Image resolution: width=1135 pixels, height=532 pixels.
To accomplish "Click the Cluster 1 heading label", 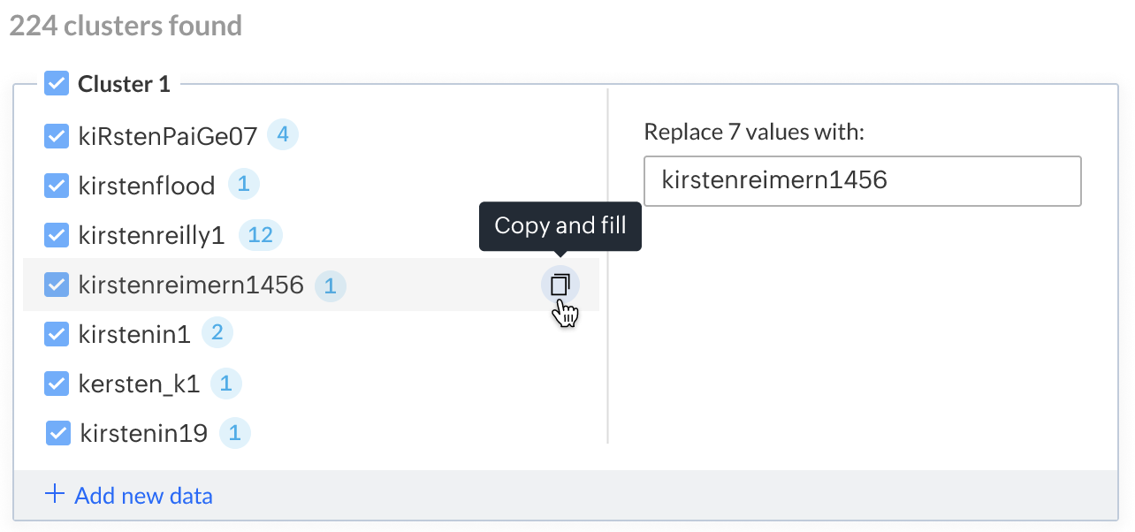I will pos(124,84).
